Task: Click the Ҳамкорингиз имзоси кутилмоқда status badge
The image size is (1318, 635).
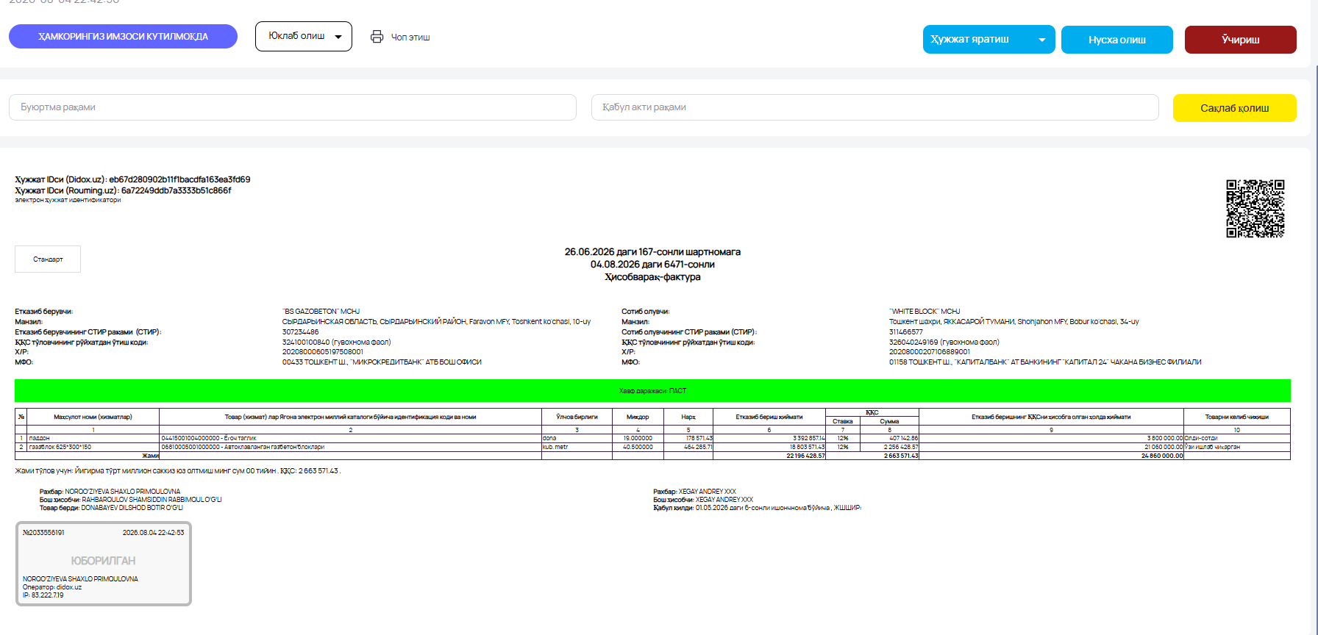Action: point(123,37)
